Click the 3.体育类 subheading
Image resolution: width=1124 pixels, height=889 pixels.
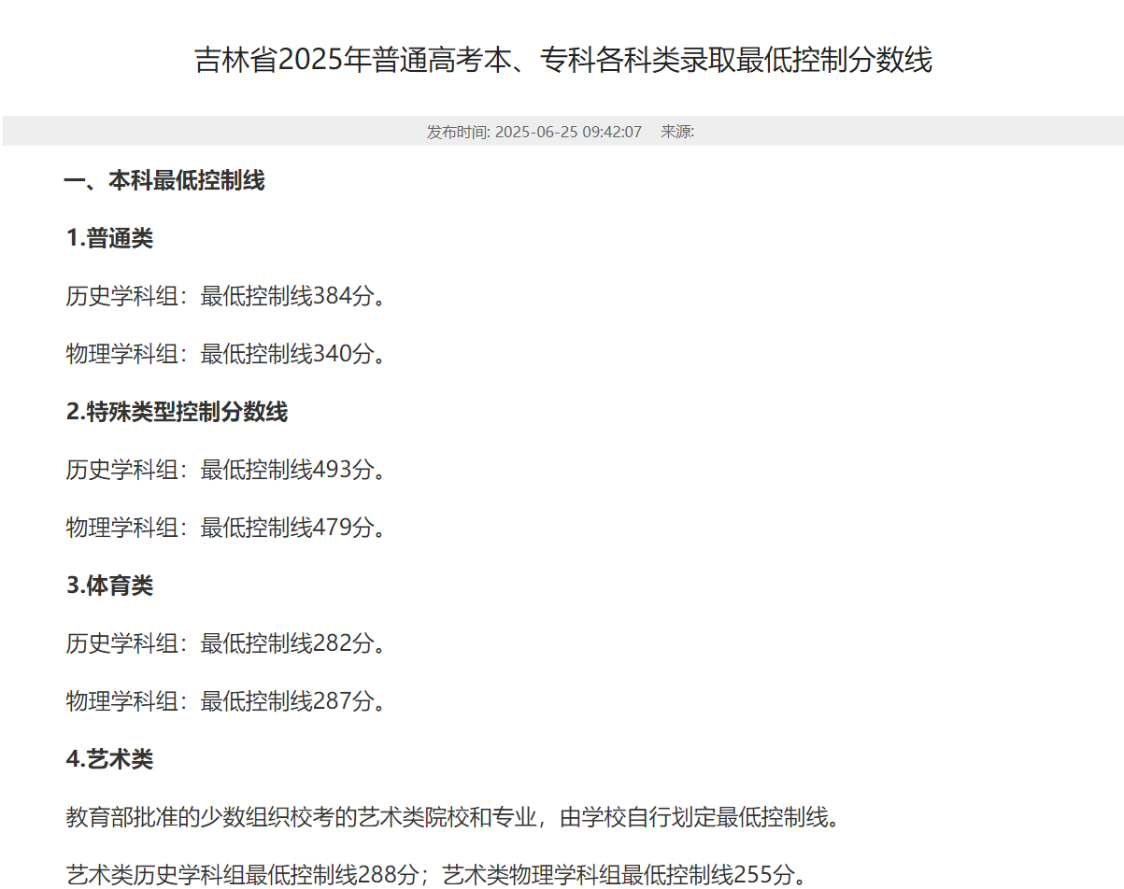click(109, 586)
